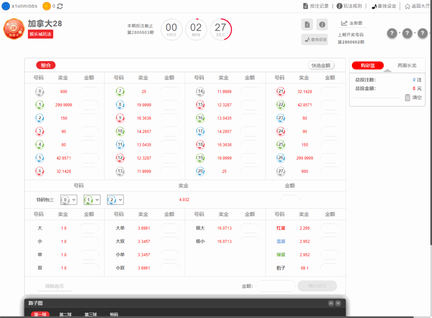Open 音效设定 sound settings via music note icon
The width and height of the screenshot is (432, 318).
point(375,6)
